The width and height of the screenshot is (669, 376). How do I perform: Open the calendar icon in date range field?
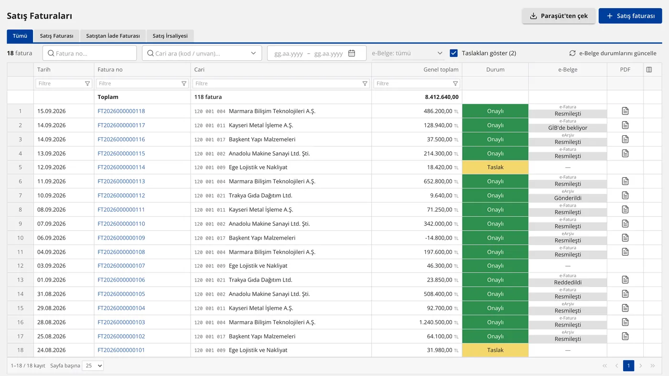(x=352, y=53)
